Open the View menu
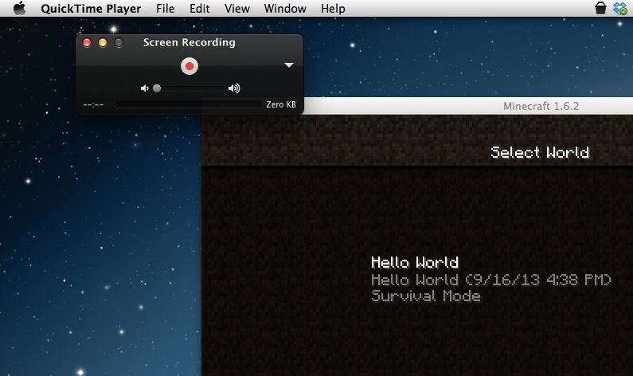Viewport: 633px width, 376px height. point(236,9)
